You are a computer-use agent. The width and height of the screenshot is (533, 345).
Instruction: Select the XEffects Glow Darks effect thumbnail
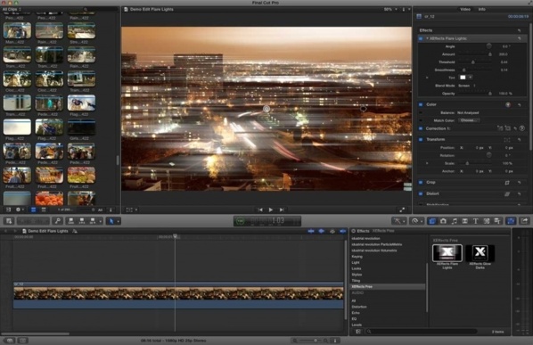tap(480, 253)
